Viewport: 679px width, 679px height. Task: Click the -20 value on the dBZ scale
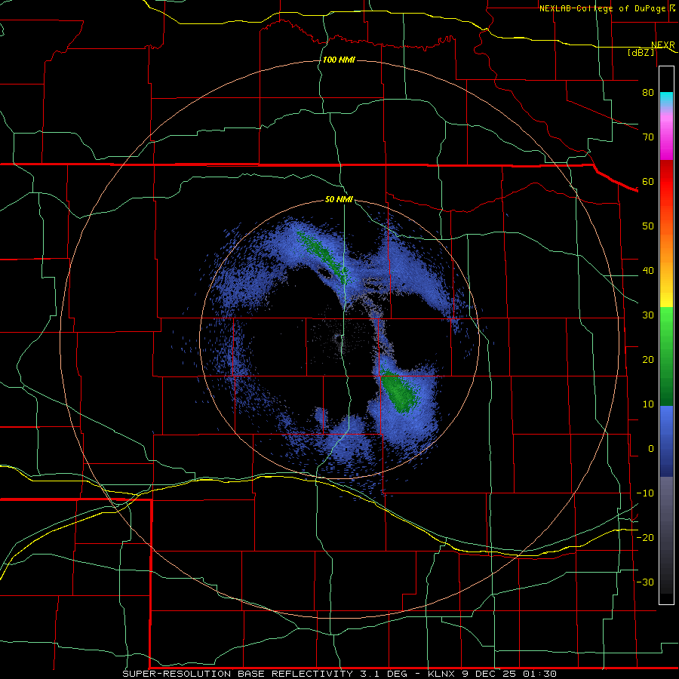tap(645, 537)
